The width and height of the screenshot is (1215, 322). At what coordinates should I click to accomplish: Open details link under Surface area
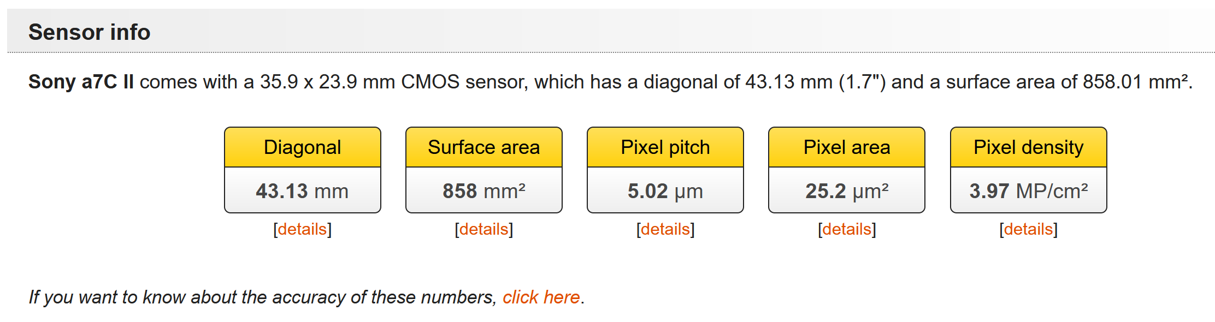tap(483, 229)
